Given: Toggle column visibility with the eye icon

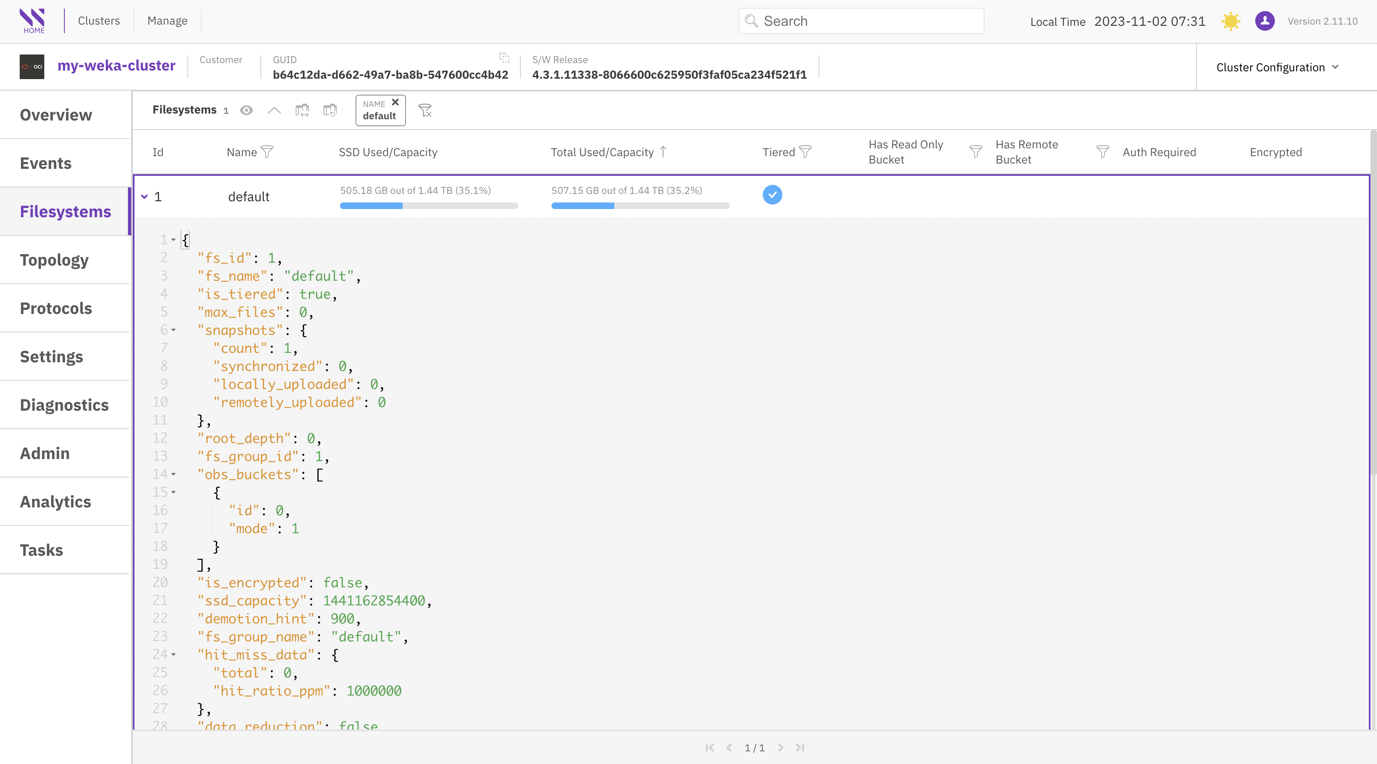Looking at the screenshot, I should (x=246, y=110).
